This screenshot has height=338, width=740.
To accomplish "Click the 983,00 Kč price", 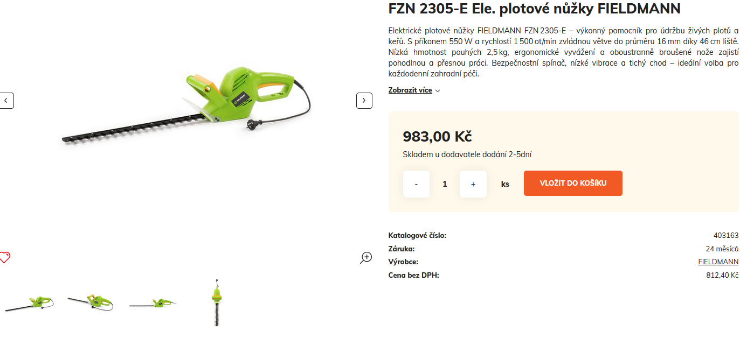I will (437, 136).
